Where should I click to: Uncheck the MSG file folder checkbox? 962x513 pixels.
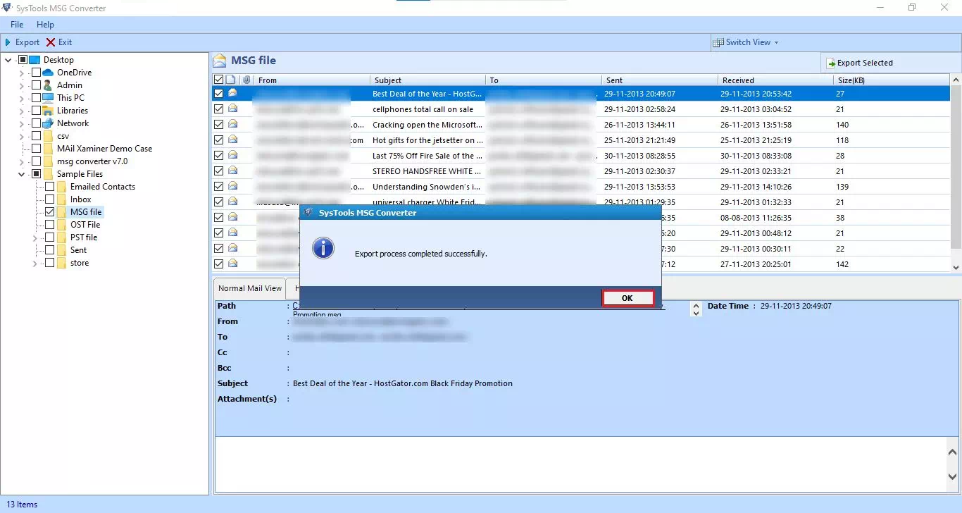point(49,212)
